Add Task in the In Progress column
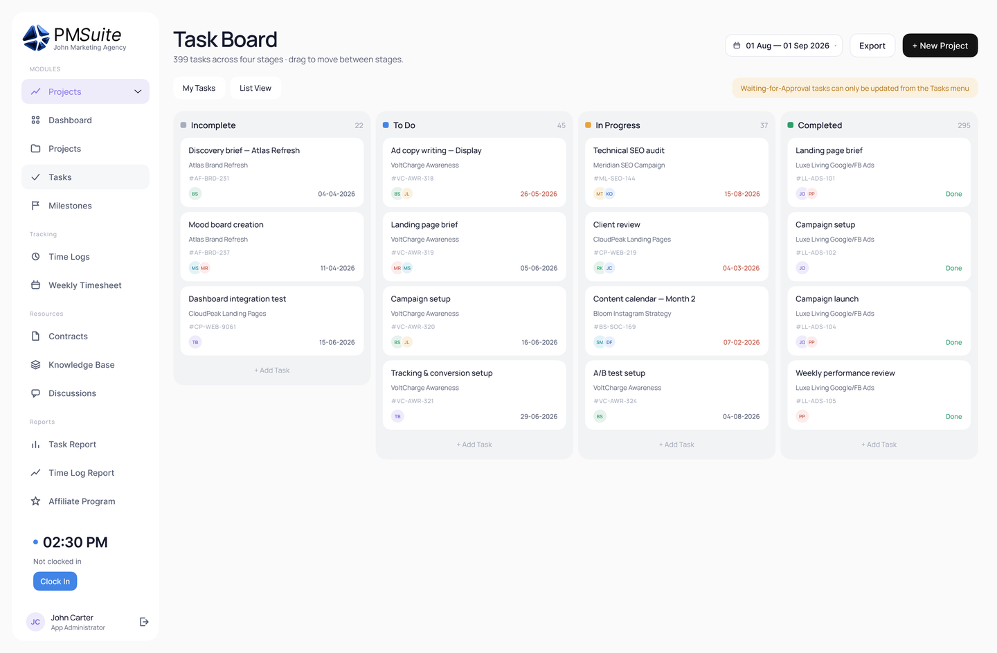Screen dimensions: 997x653 tap(676, 445)
